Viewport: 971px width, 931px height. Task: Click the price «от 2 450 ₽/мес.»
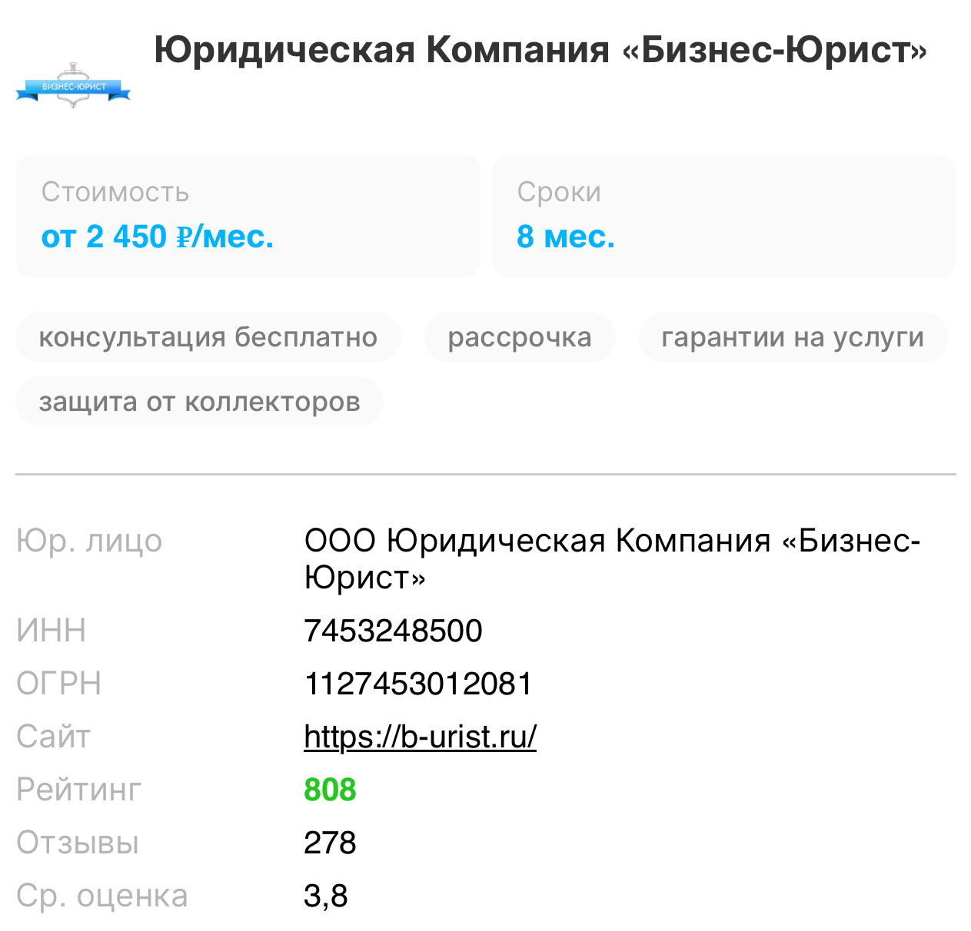(158, 237)
